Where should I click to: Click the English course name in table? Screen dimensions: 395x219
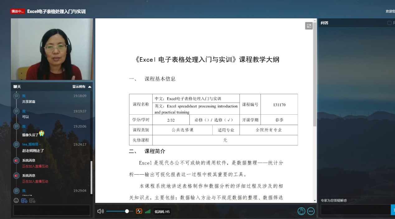[x=196, y=109]
